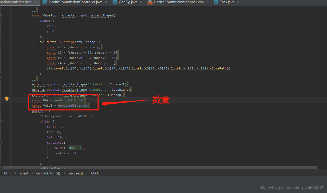
Task: Select the 'callback for $()' breadcrumb
Action: click(x=48, y=173)
